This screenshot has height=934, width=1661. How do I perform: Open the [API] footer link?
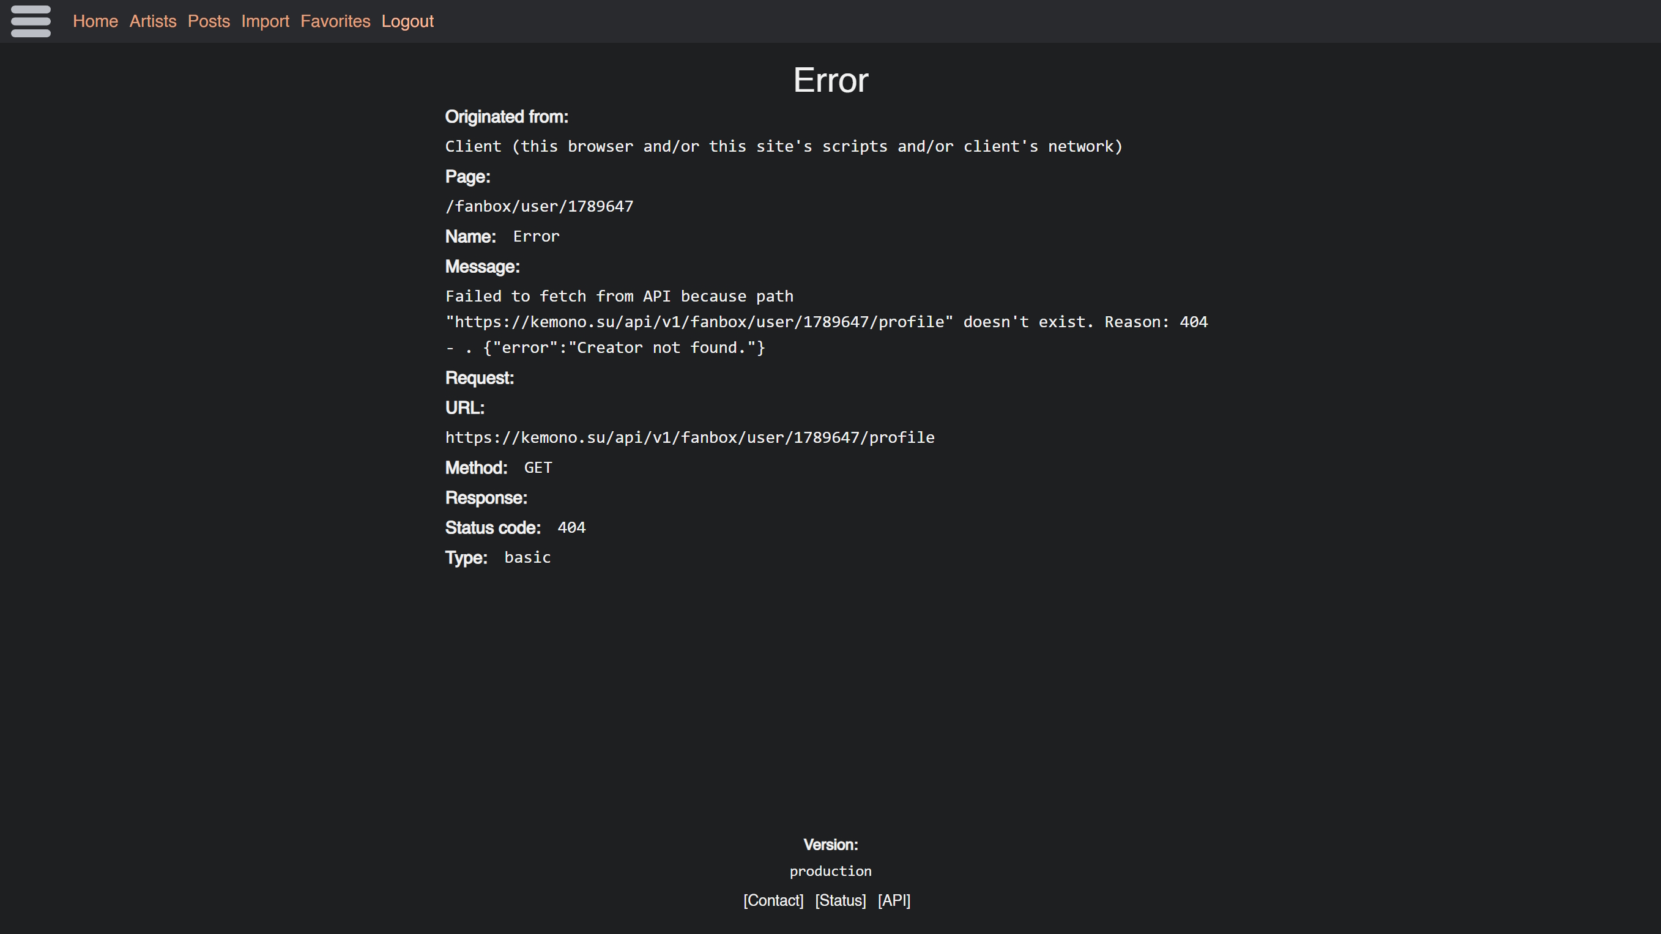pyautogui.click(x=894, y=900)
